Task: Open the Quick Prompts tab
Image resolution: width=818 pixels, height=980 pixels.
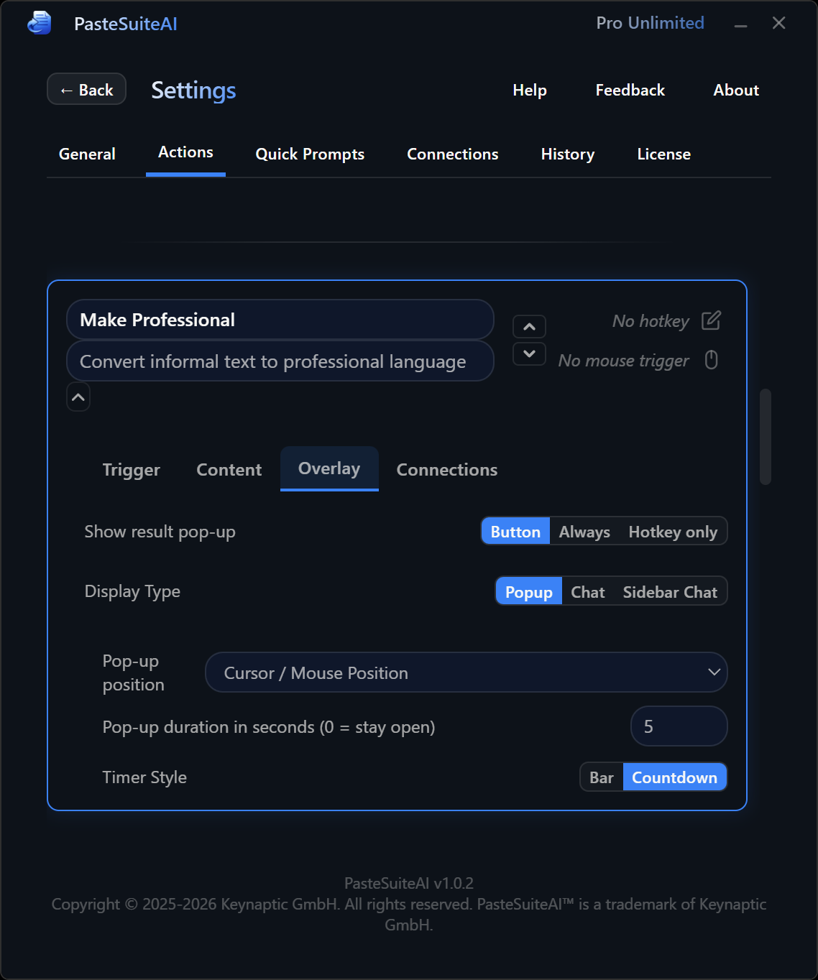Action: pyautogui.click(x=310, y=154)
